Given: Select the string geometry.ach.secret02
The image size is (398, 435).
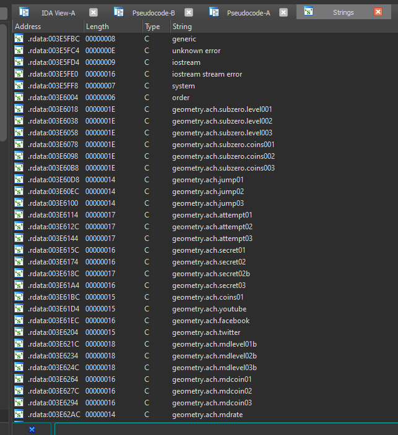Looking at the screenshot, I should (x=209, y=262).
